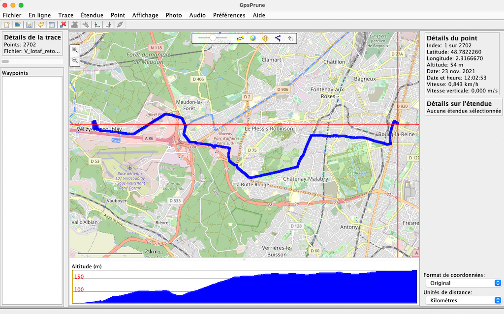Viewport: 504px width, 314px height.
Task: Open the En ligne menu
Action: (39, 15)
